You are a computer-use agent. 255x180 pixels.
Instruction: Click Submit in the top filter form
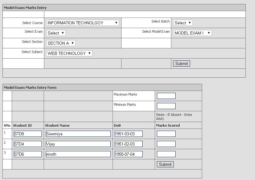[181, 63]
